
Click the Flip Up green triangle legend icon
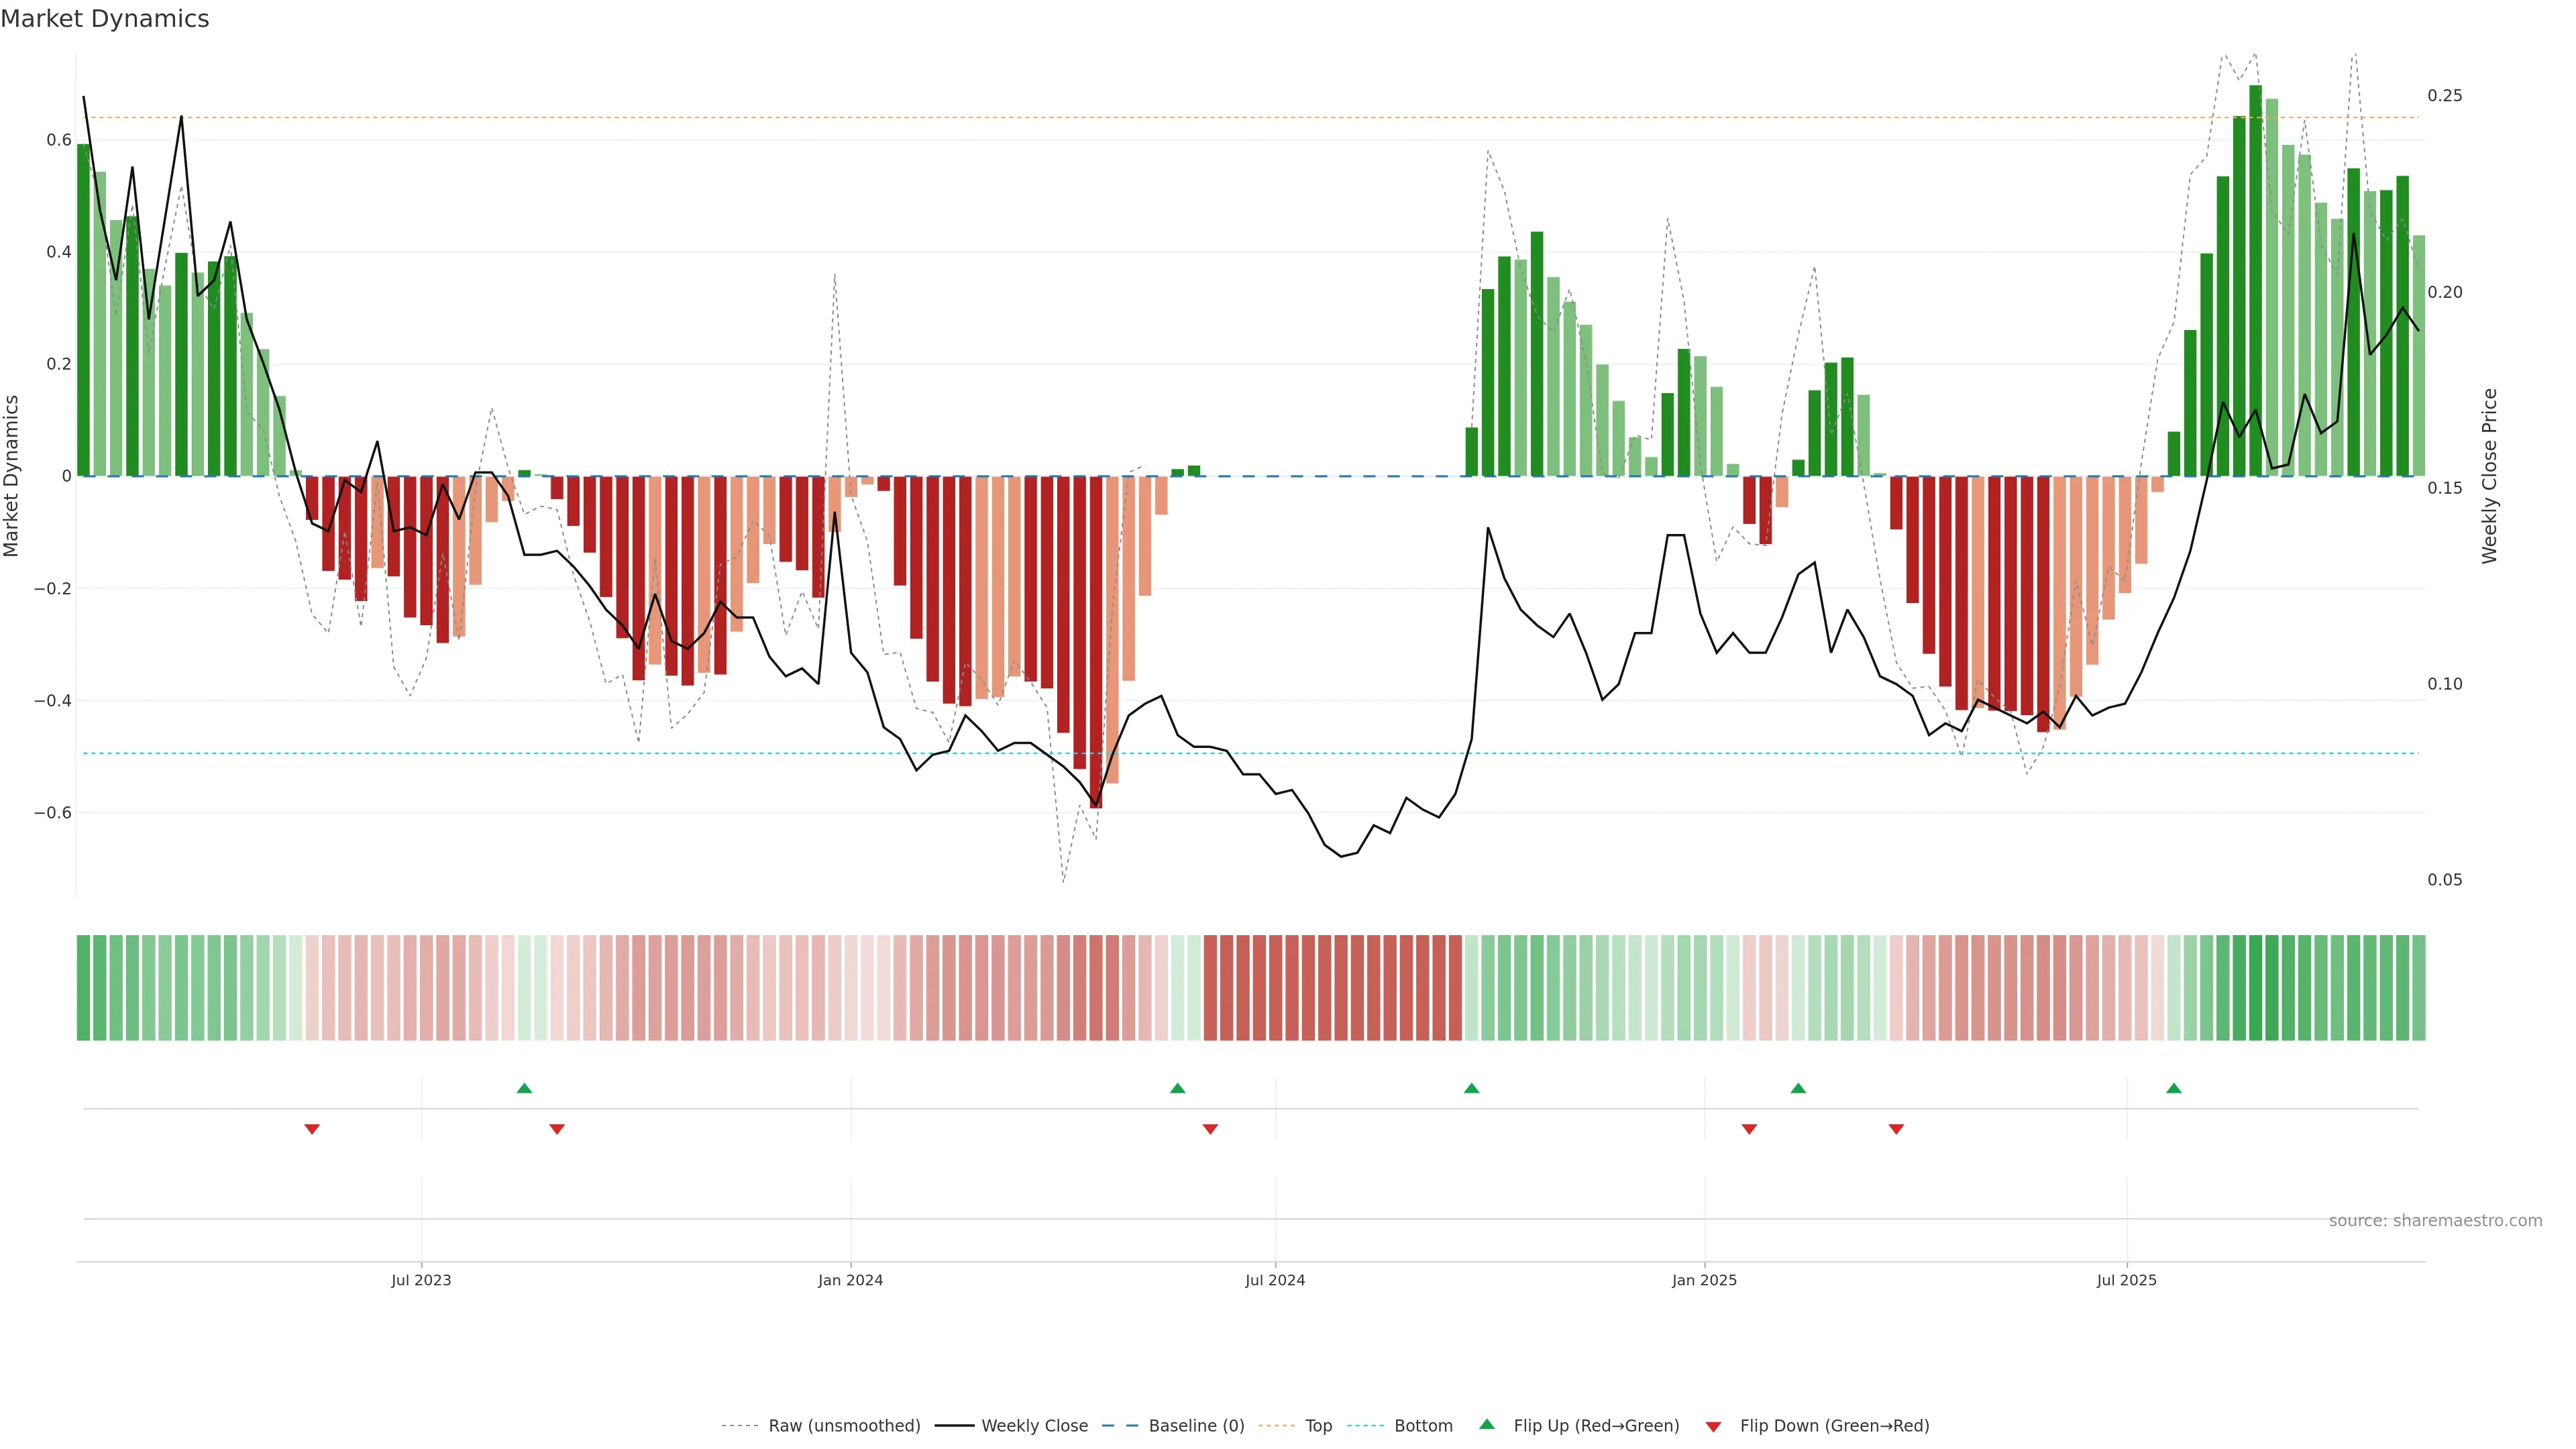pyautogui.click(x=1487, y=1424)
